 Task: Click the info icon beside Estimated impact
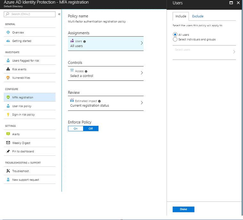[x=99, y=101]
